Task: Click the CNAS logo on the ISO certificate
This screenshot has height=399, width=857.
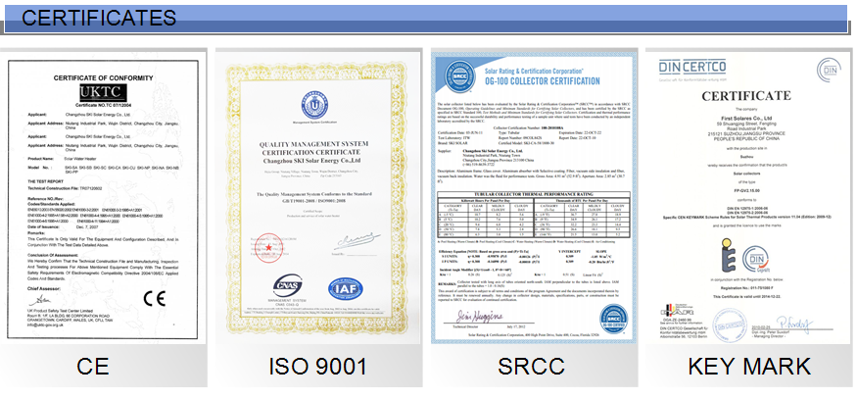Action: tap(287, 287)
